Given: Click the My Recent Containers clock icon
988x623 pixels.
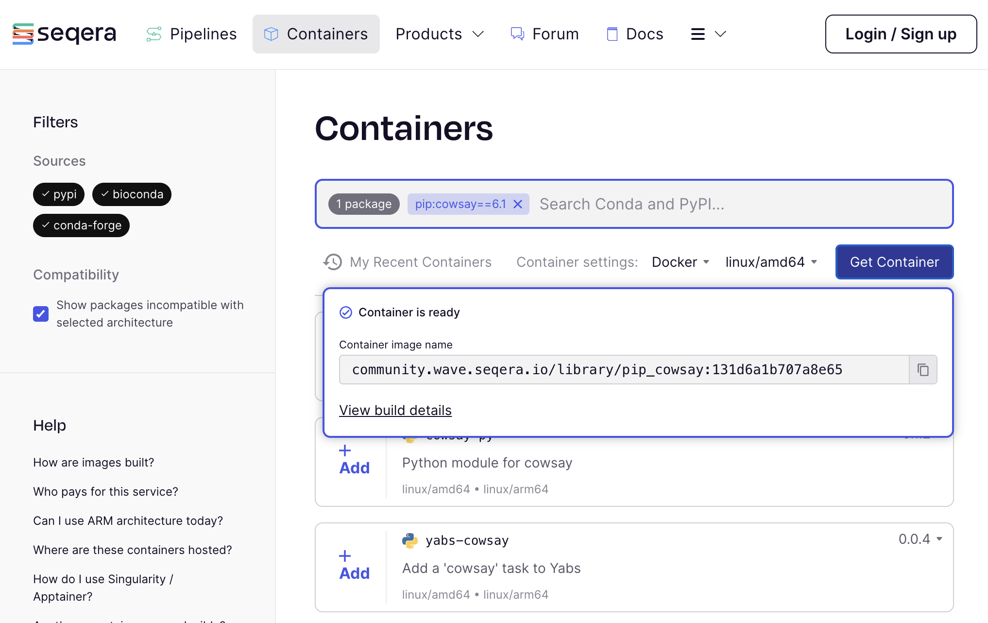Looking at the screenshot, I should click(x=333, y=261).
